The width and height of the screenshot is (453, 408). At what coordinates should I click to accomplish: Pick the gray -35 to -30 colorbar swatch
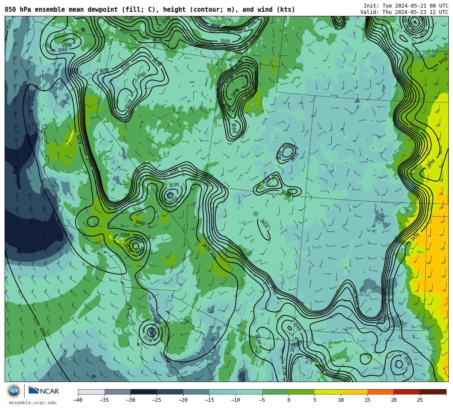click(x=117, y=392)
